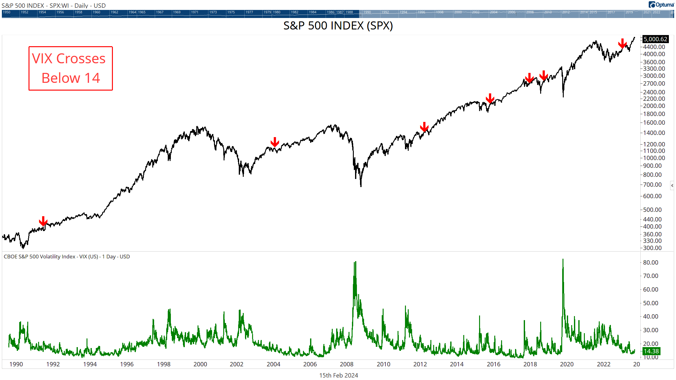This screenshot has height=380, width=676.
Task: Select 1950 in the timeline navigator
Action: tap(7, 12)
